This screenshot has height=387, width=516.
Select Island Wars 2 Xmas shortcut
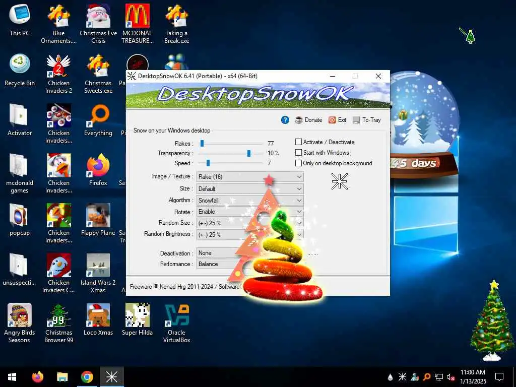click(98, 273)
